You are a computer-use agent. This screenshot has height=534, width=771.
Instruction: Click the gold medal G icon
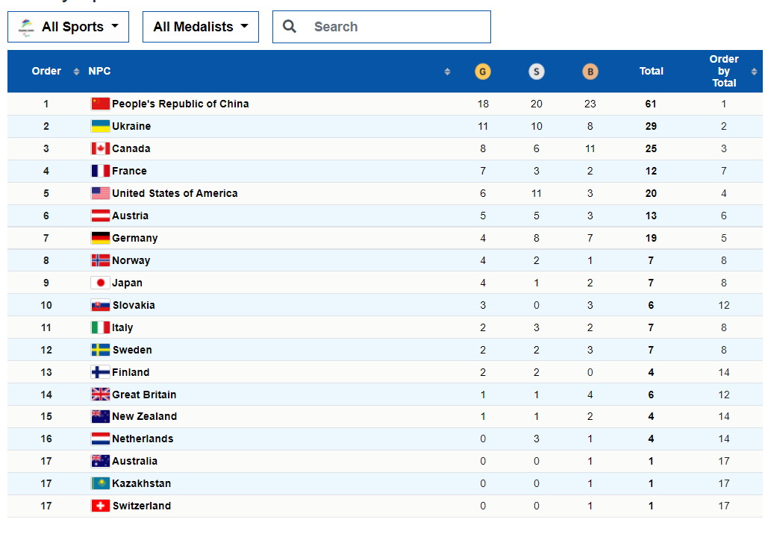[x=482, y=72]
